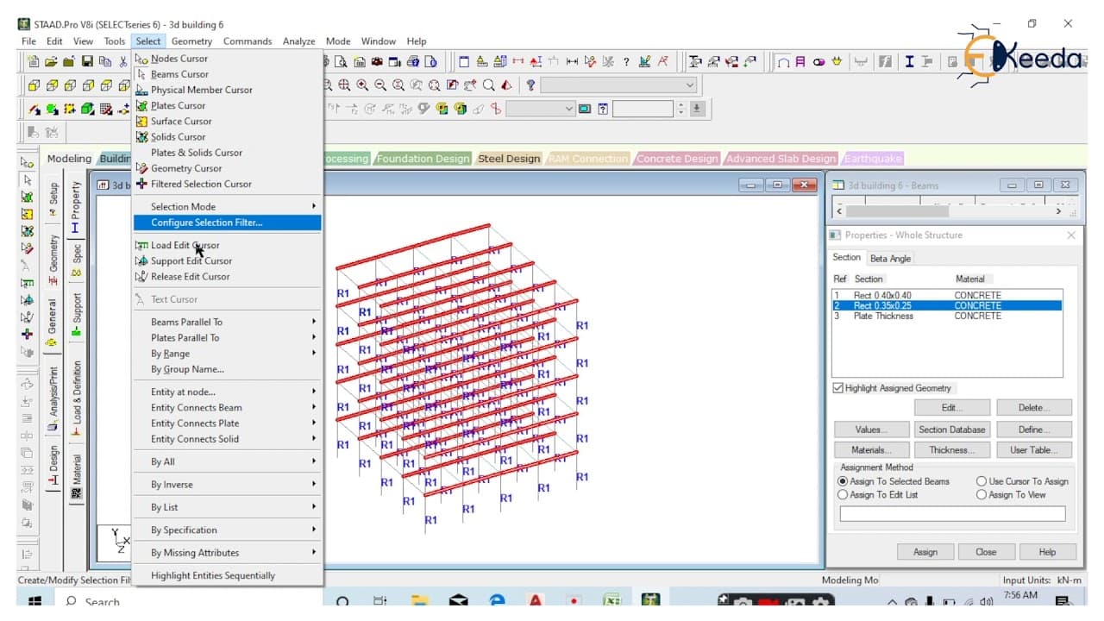Expand the By Range submenu
The image size is (1104, 621).
(x=228, y=353)
